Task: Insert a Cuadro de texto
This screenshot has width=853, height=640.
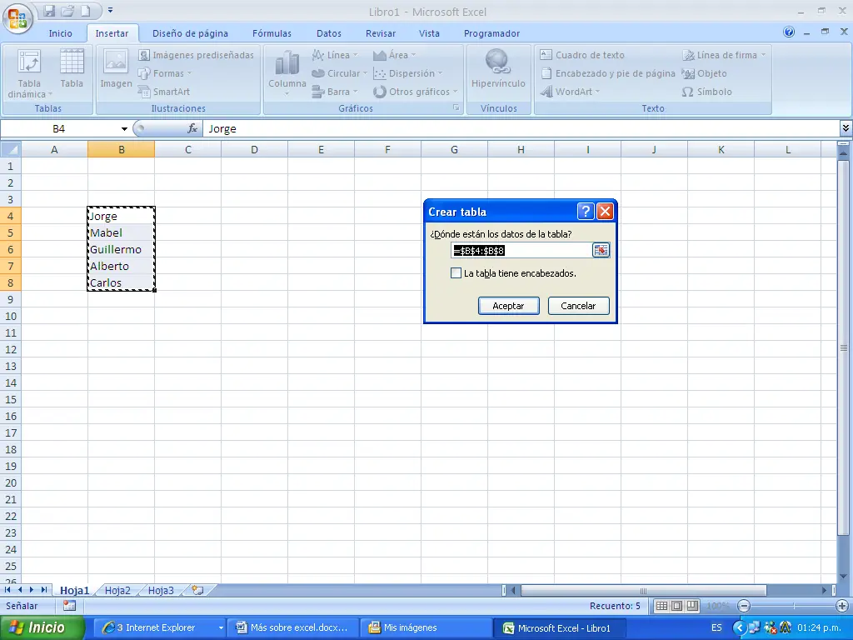Action: pos(582,55)
